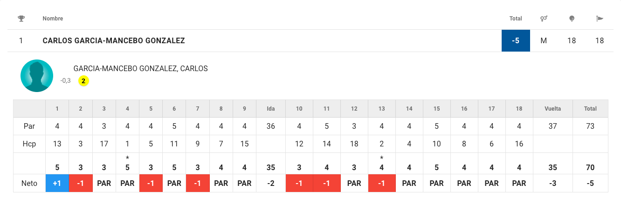Viewport: 621px width, 198px height.
Task: Click the flag holes column icon
Action: click(x=600, y=19)
